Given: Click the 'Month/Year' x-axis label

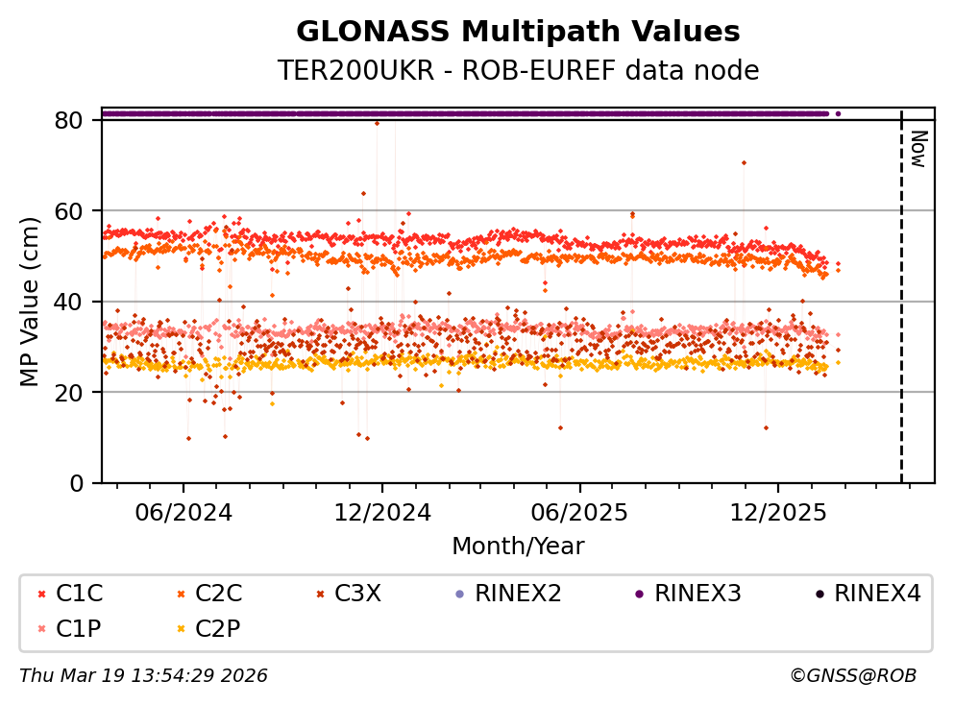Looking at the screenshot, I should 518,547.
